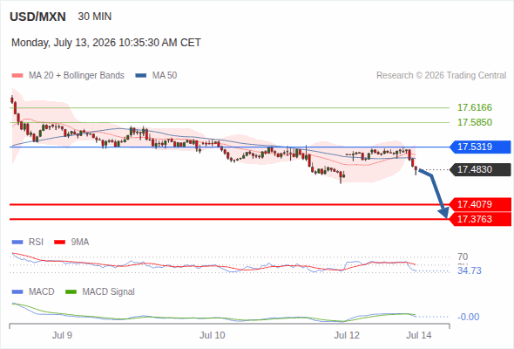The height and width of the screenshot is (349, 514).
Task: Click the MACD value -0.00
Action: [x=469, y=317]
